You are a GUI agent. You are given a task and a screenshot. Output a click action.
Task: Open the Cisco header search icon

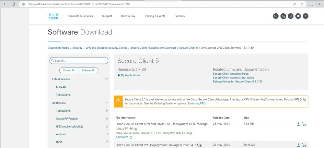pos(276,16)
